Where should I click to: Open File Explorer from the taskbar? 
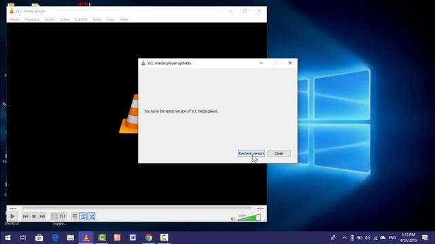71,238
